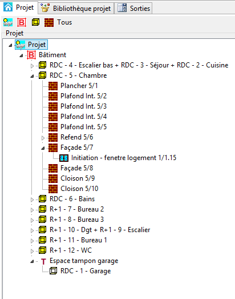The width and height of the screenshot is (235, 299).
Task: Click the red T icon of Espace tampon garage
Action: pos(43,261)
